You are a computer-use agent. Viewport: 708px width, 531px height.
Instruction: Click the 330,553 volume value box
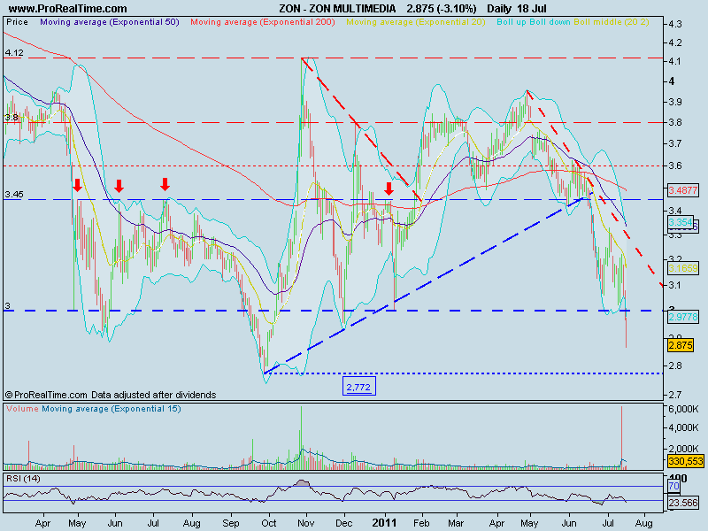685,461
